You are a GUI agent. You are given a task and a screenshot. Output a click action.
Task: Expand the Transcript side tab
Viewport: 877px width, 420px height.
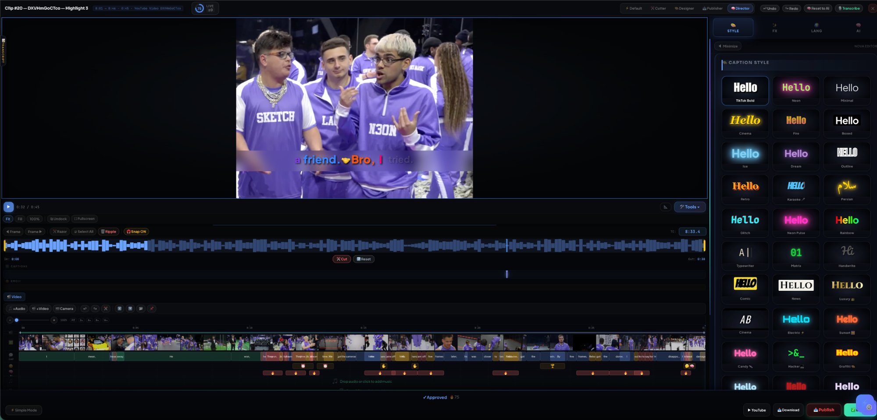[x=3, y=51]
